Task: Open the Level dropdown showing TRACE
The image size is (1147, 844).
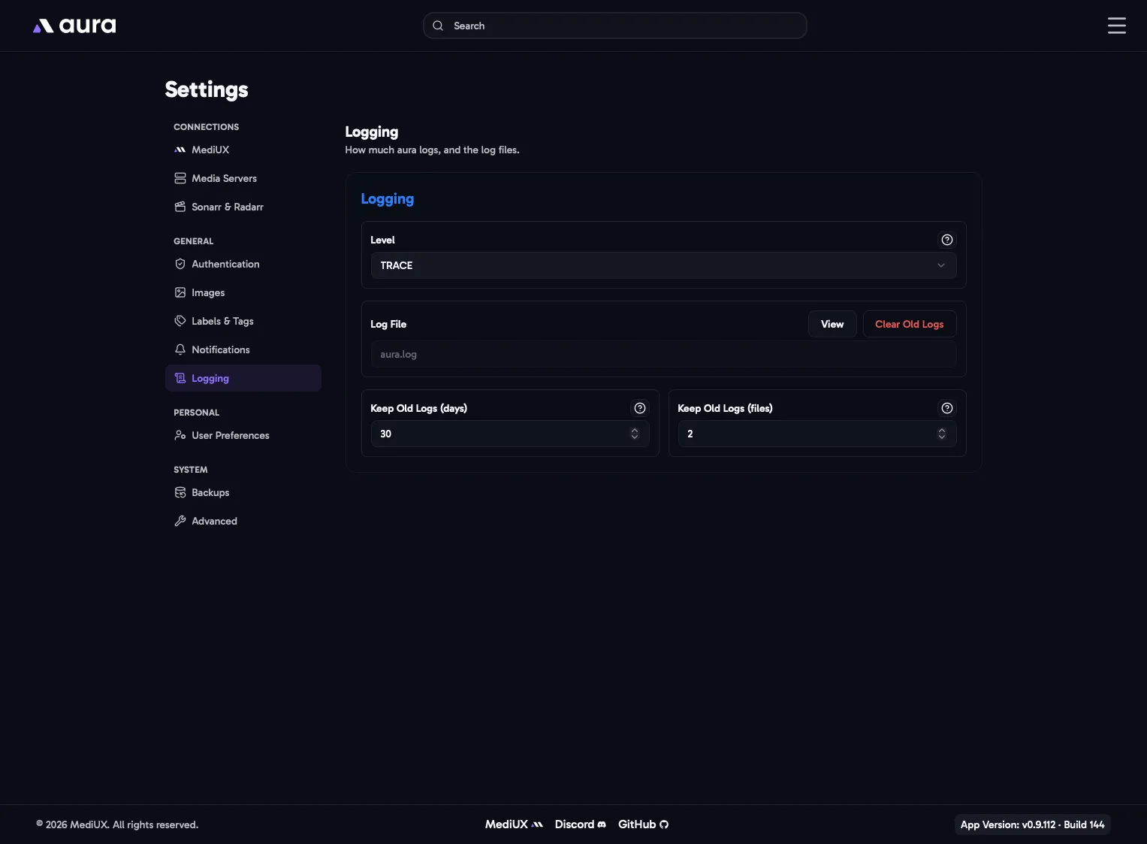Action: tap(663, 265)
